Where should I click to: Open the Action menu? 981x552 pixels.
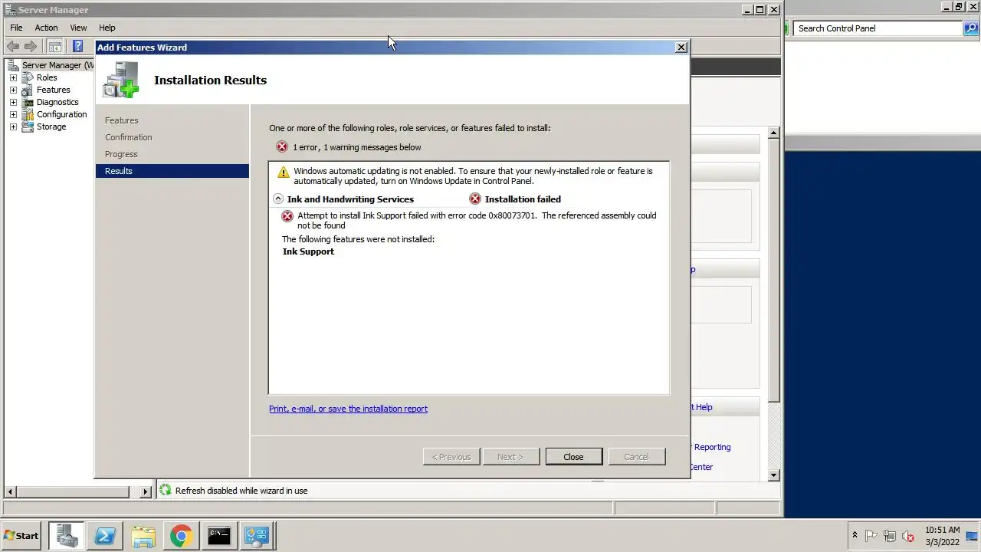(46, 28)
